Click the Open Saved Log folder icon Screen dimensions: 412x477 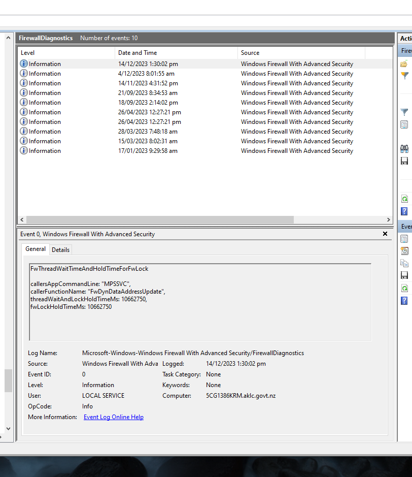click(x=404, y=64)
